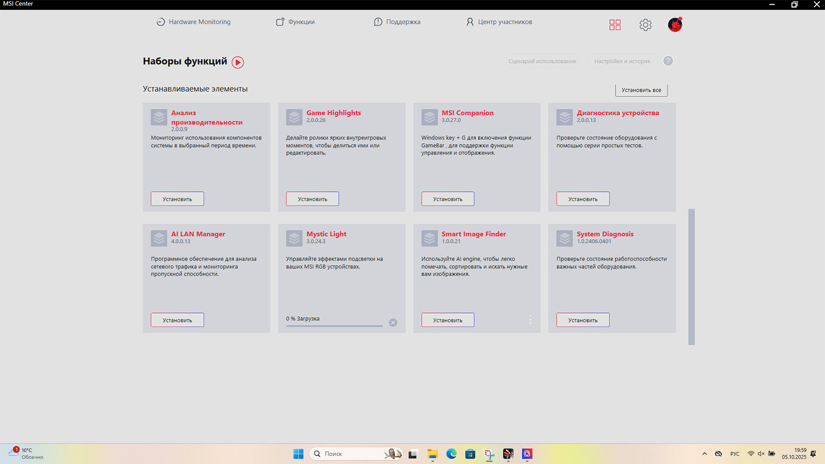The width and height of the screenshot is (825, 464).
Task: Click the Game Highlights package icon
Action: [x=294, y=117]
